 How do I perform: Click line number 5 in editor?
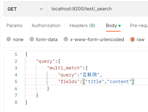16,82
